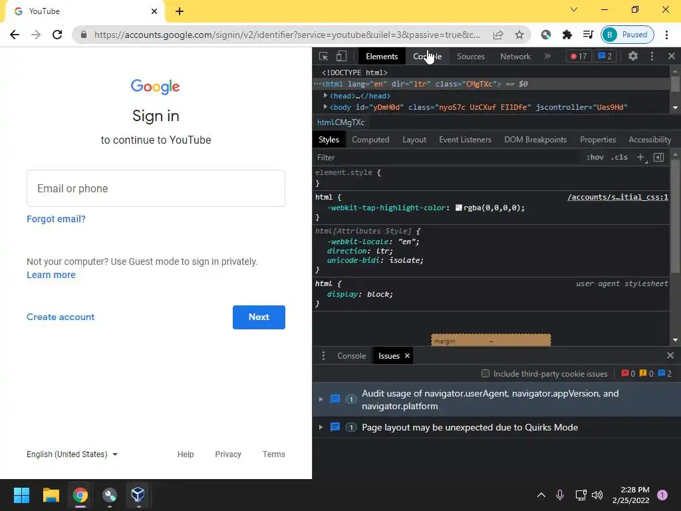Open the rgba(0,0,0,0) color swatch picker
Image resolution: width=681 pixels, height=511 pixels.
[458, 208]
